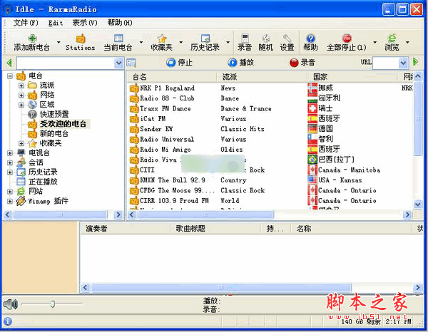This screenshot has width=428, height=332.
Task: Expand the Network (网络) tree node
Action: point(21,95)
